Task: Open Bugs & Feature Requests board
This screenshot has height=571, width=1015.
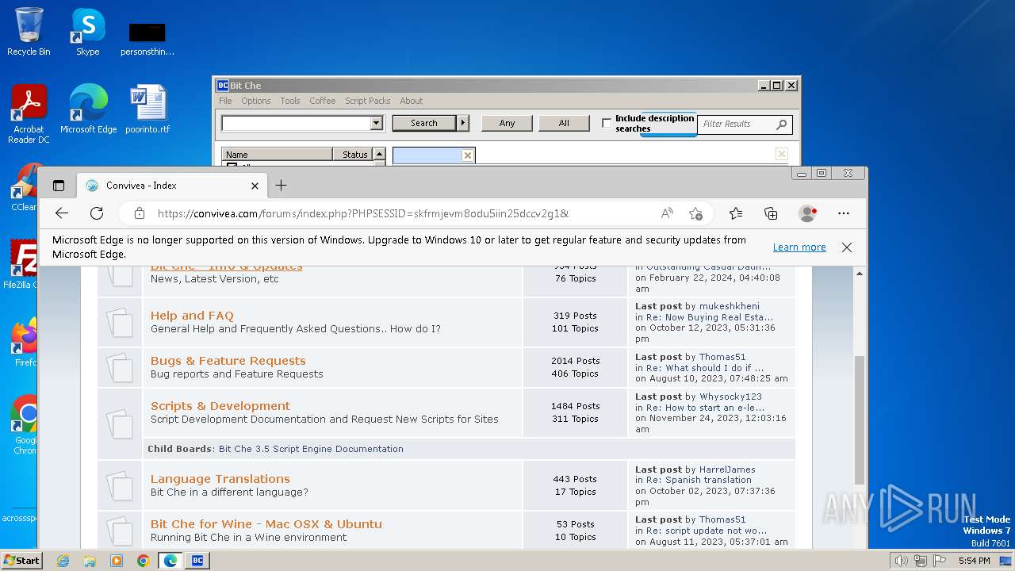Action: 228,361
